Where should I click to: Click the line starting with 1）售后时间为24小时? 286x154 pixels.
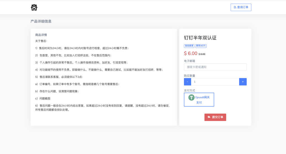[x=82, y=48]
